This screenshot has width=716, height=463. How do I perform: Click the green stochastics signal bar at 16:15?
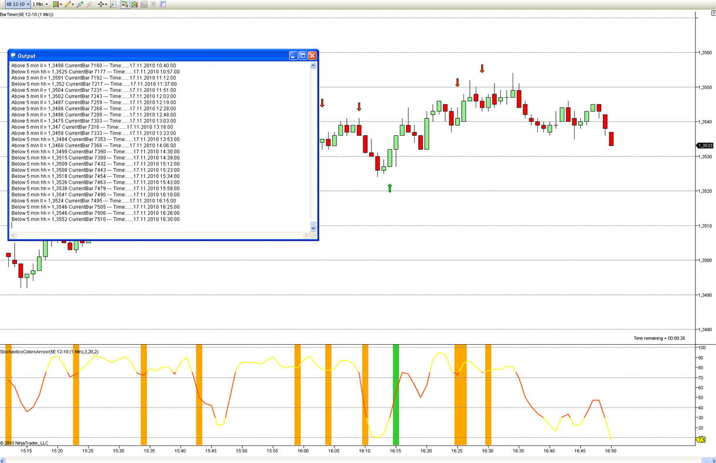pos(395,395)
